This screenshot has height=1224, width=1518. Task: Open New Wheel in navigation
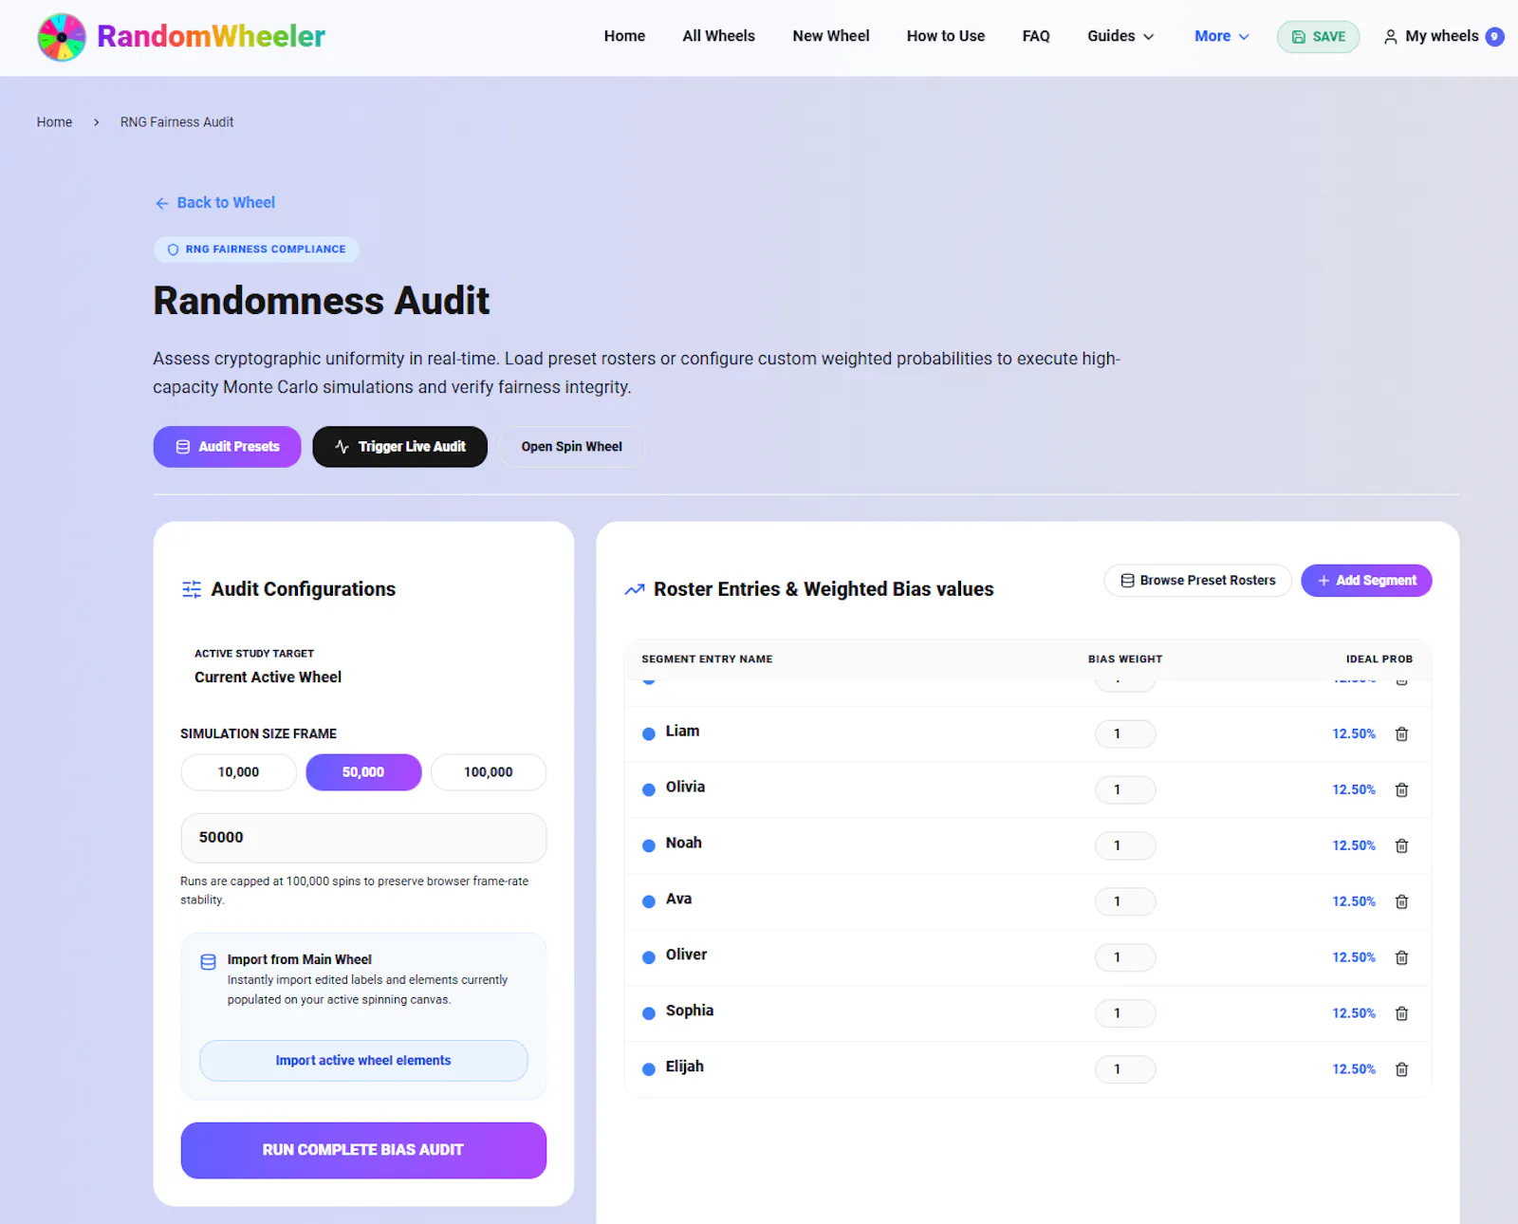coord(831,36)
